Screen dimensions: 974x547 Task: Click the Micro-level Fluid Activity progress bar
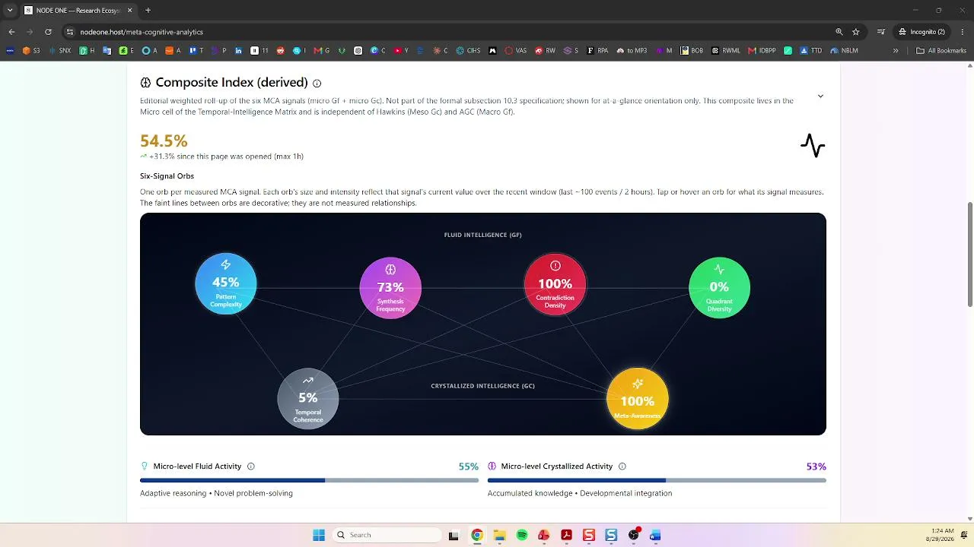(309, 480)
